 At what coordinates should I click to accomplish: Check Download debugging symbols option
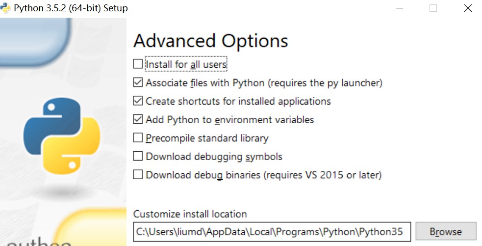coord(138,156)
